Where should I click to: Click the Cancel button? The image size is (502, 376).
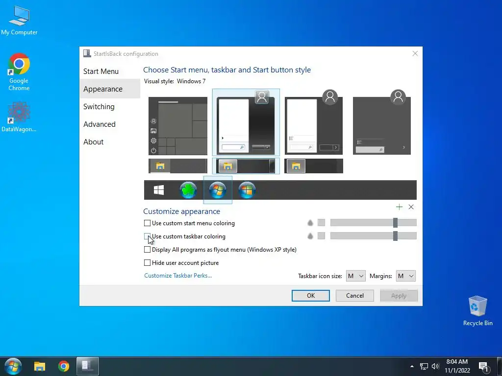pos(355,295)
